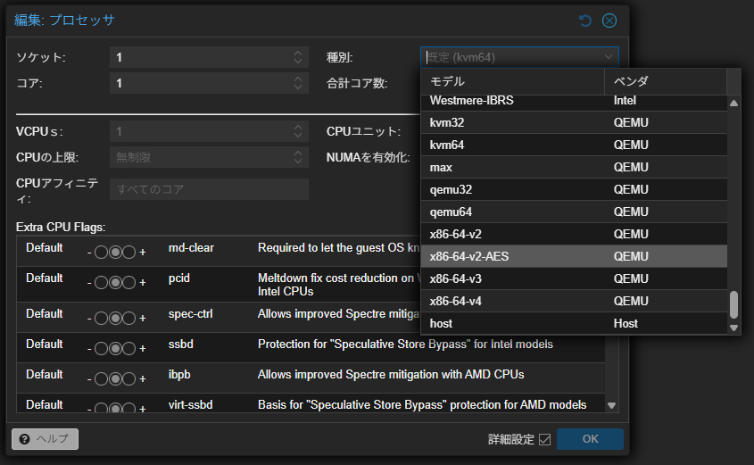This screenshot has width=754, height=465.
Task: Decrease ソケット with the down spinner
Action: pos(298,62)
